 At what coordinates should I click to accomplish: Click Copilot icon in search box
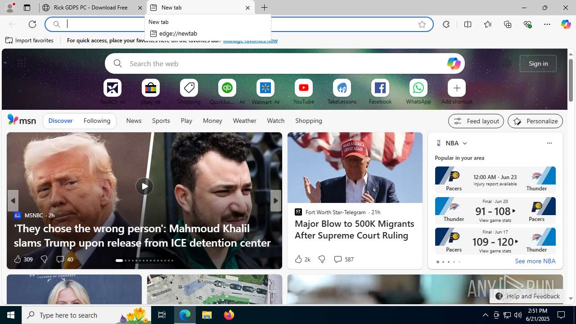tap(453, 63)
